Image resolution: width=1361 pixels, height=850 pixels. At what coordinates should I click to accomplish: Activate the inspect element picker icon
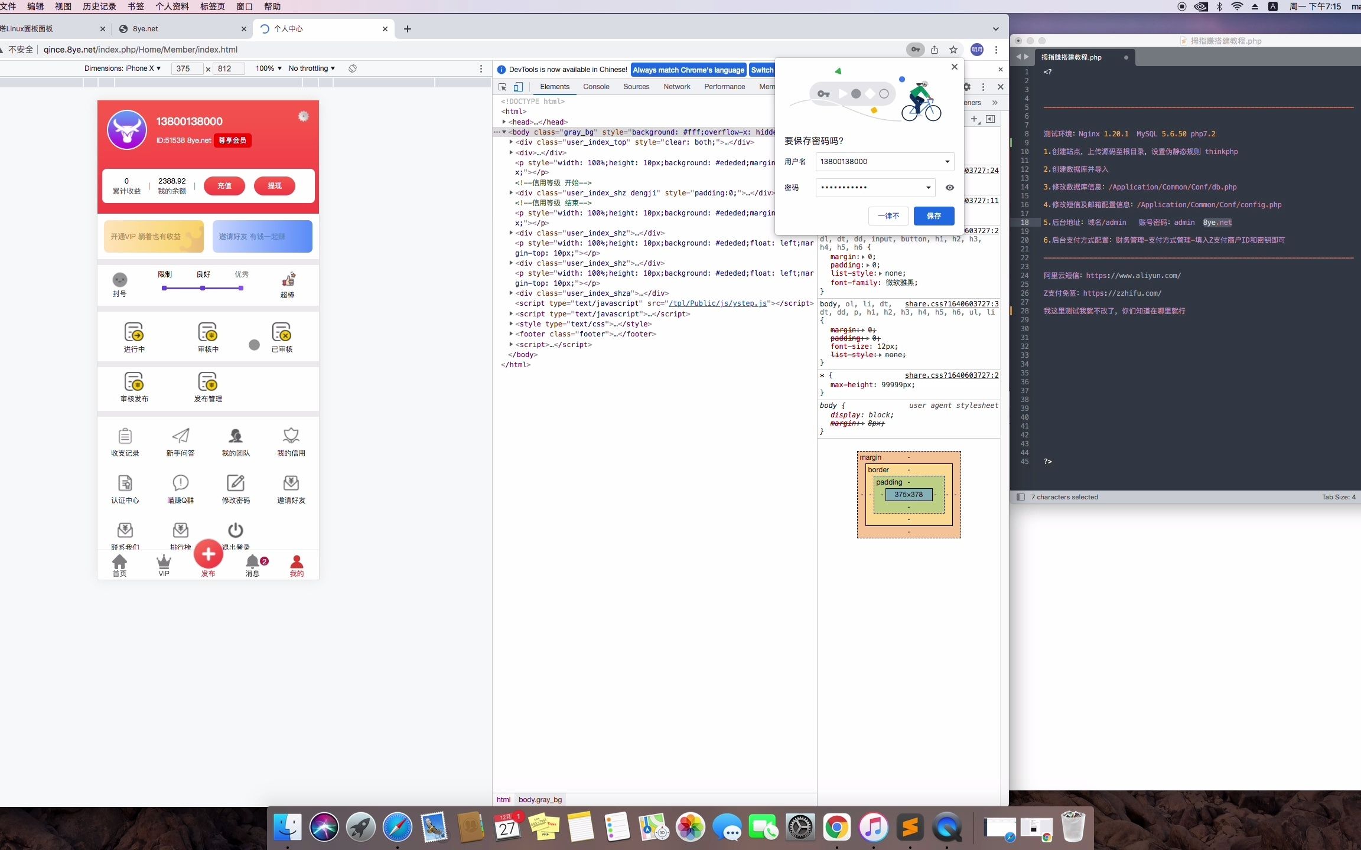pos(503,87)
